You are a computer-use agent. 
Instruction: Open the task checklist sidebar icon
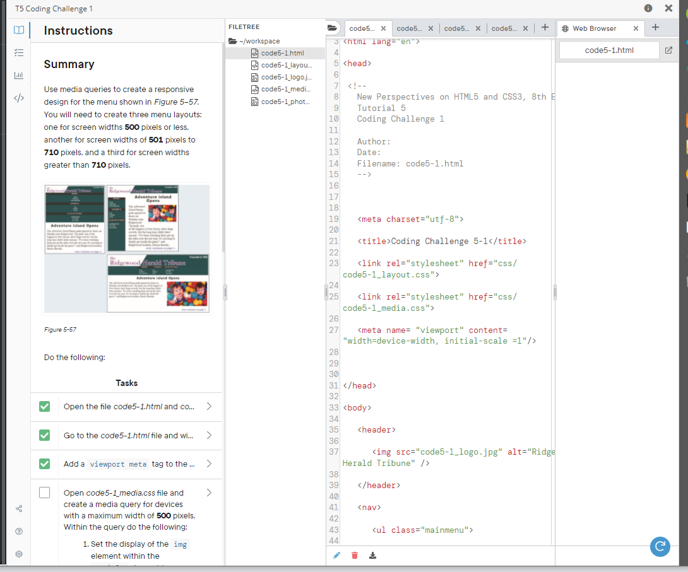[x=19, y=53]
